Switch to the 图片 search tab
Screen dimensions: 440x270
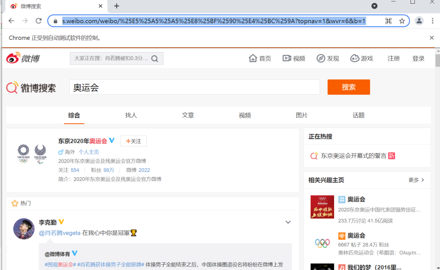(x=301, y=115)
